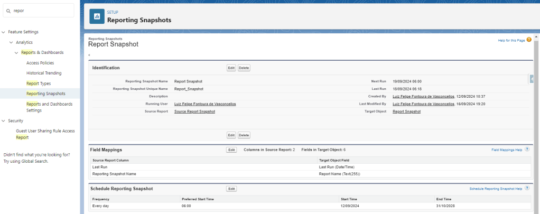Open Historical Trending setup page
This screenshot has height=214, width=540.
[x=44, y=73]
